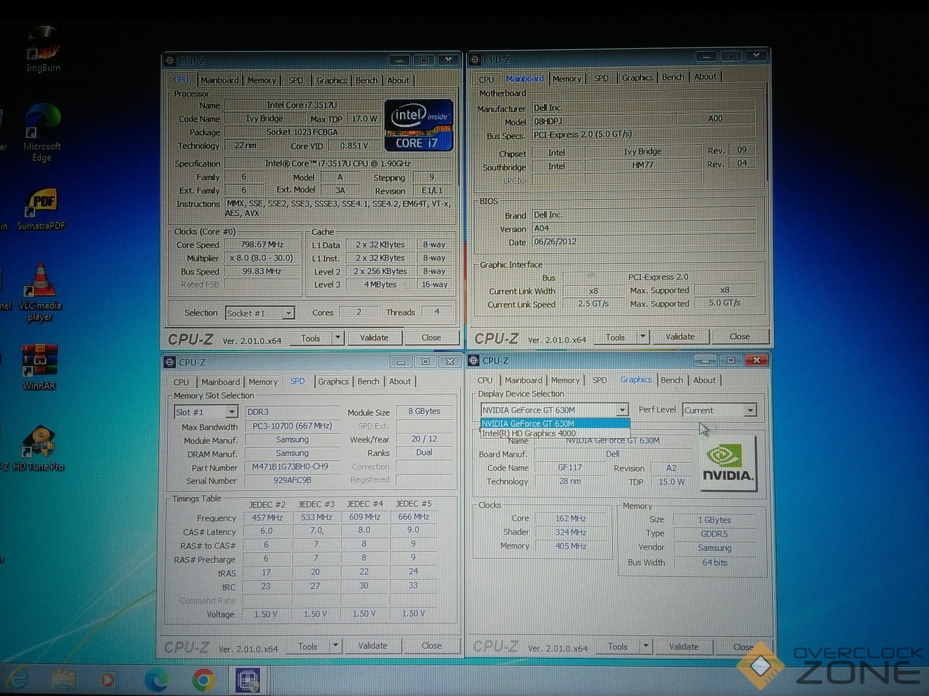929x696 pixels.
Task: Open CPU tab in SPD window
Action: [181, 382]
